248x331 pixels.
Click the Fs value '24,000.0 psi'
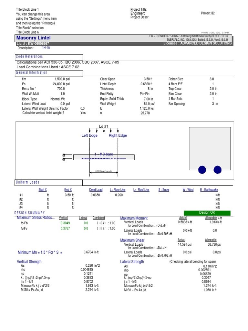coord(61,84)
